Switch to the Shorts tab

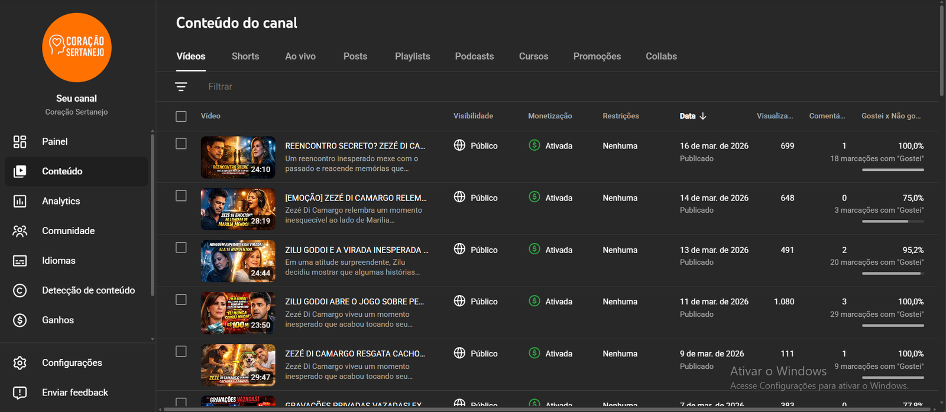pos(245,57)
